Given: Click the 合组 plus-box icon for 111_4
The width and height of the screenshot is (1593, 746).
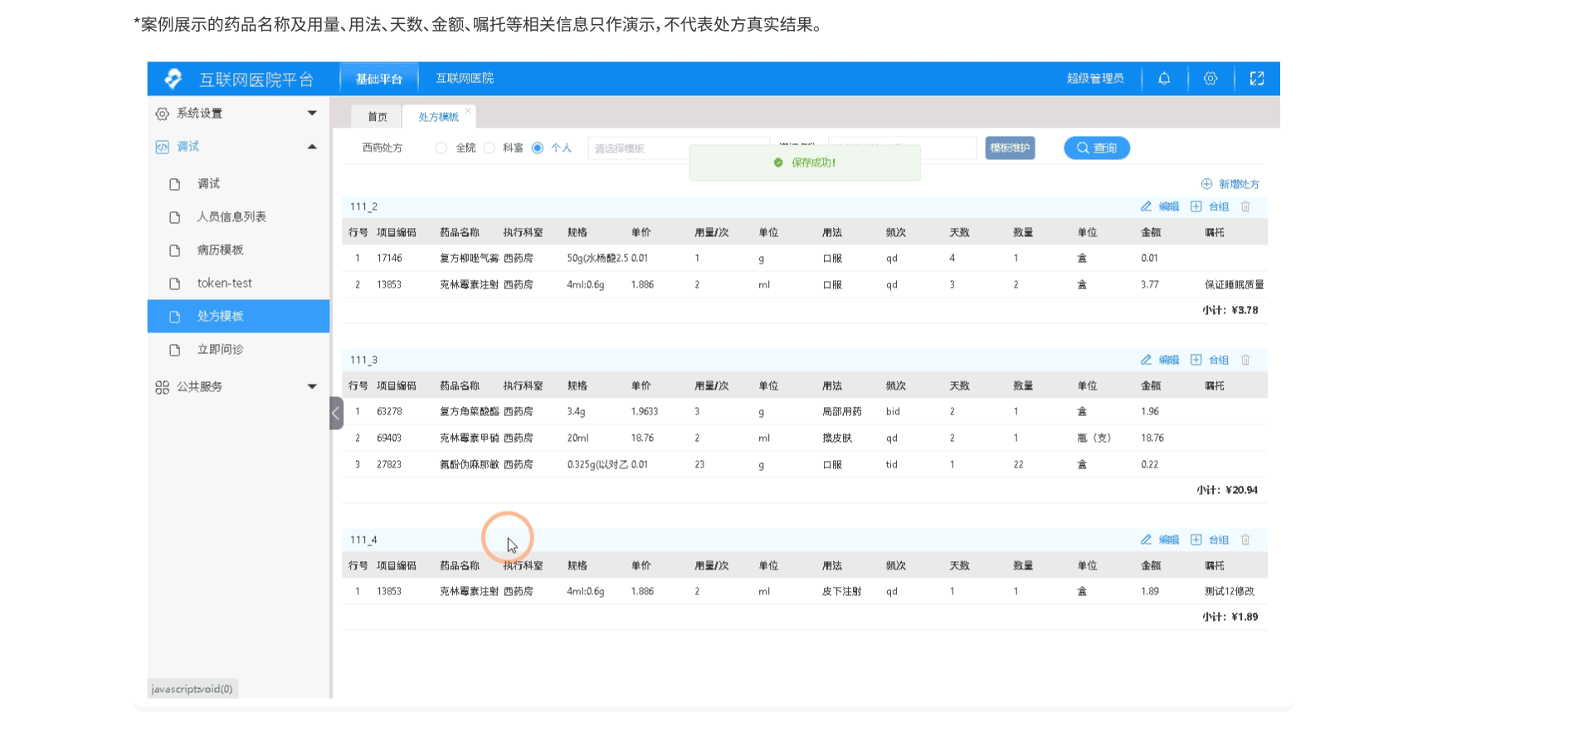Looking at the screenshot, I should [1196, 540].
